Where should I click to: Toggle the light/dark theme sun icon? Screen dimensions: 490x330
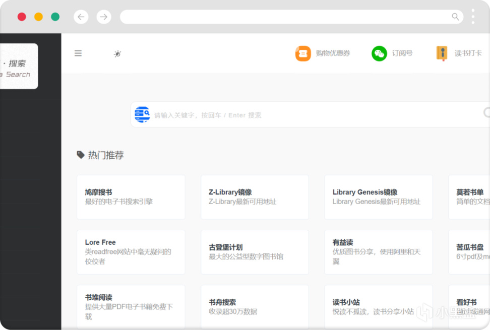tap(117, 54)
